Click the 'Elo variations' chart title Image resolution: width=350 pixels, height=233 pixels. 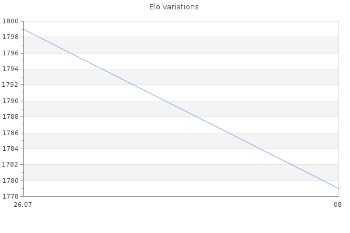tap(174, 7)
